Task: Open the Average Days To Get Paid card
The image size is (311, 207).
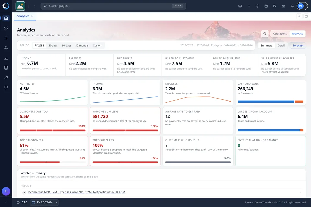Action: click(198, 121)
